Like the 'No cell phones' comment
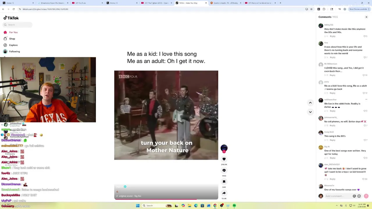The height and width of the screenshot is (209, 372). point(365,125)
